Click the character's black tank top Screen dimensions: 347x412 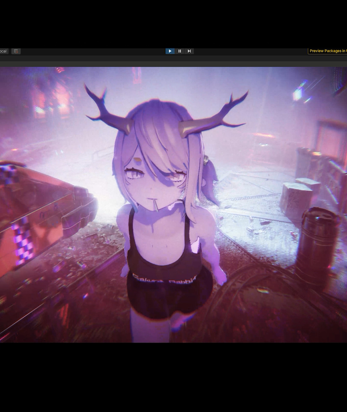point(163,253)
